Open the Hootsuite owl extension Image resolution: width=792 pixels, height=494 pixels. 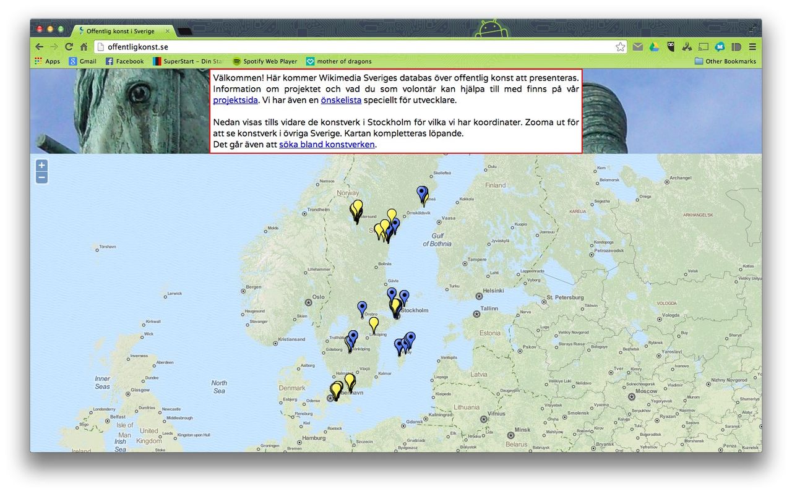click(670, 46)
